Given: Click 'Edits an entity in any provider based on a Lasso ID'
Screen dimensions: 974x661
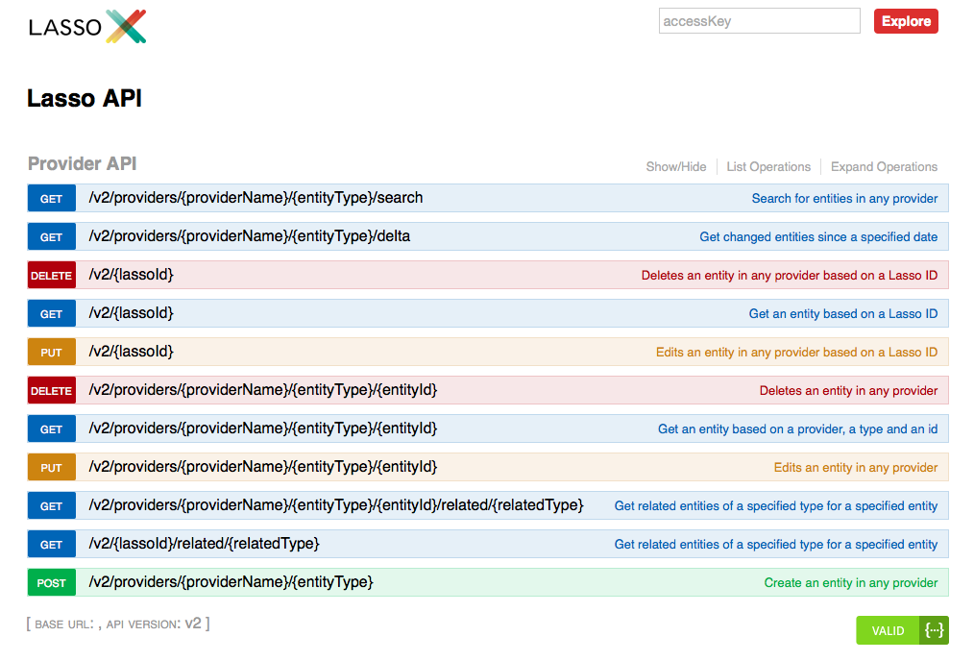Looking at the screenshot, I should pyautogui.click(x=797, y=353).
